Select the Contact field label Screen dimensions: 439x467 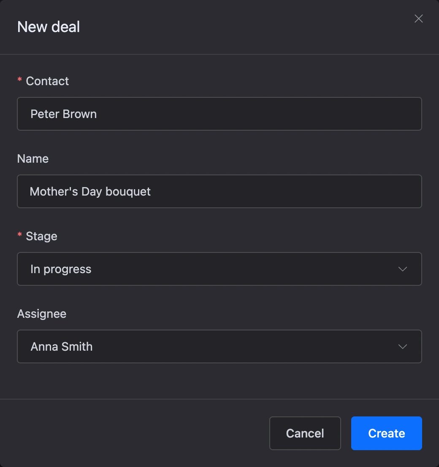pyautogui.click(x=47, y=81)
